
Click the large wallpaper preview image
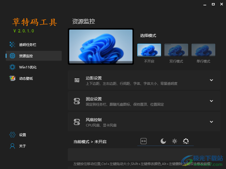(x=101, y=46)
